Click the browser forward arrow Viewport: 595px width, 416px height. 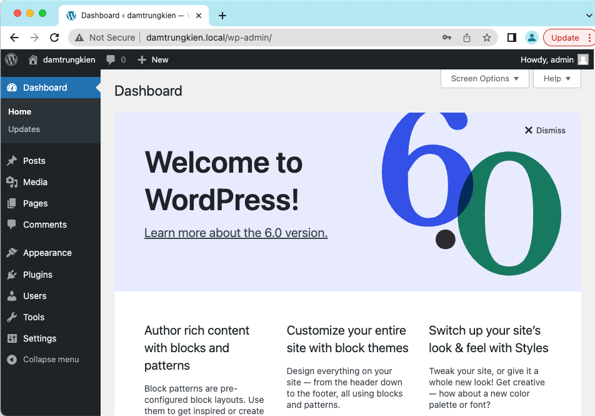click(x=34, y=38)
